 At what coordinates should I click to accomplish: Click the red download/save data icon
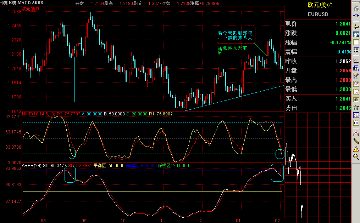click(356, 133)
